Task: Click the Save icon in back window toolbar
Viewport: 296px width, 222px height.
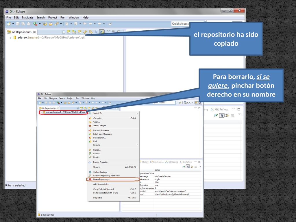Action: tap(18, 24)
